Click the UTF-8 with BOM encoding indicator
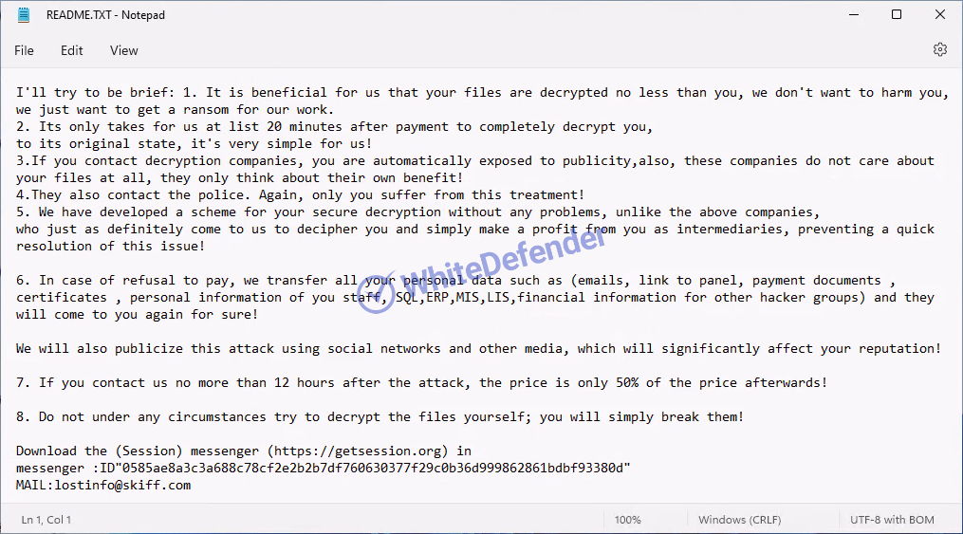Screen dimensions: 963x534 [x=892, y=520]
